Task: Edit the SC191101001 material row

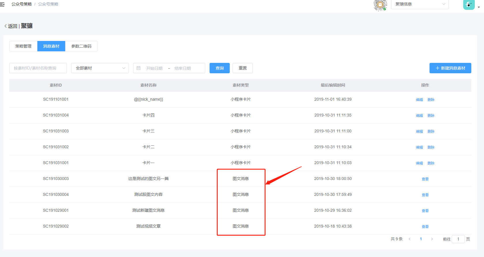Action: point(419,100)
